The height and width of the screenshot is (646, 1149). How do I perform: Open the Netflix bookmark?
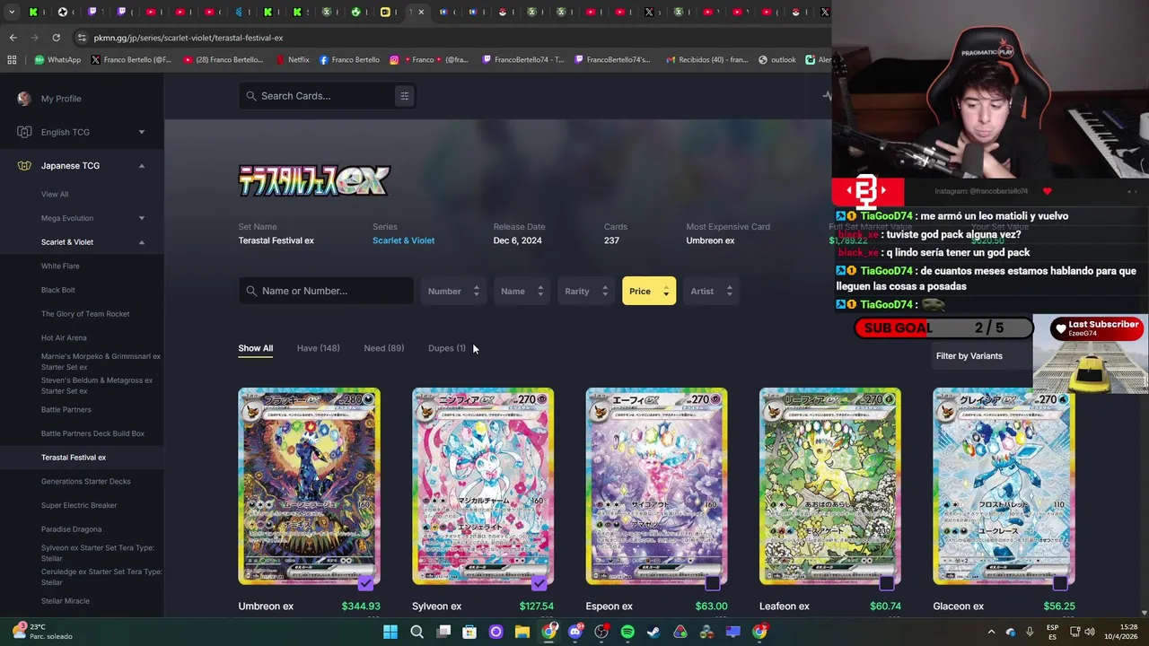293,60
